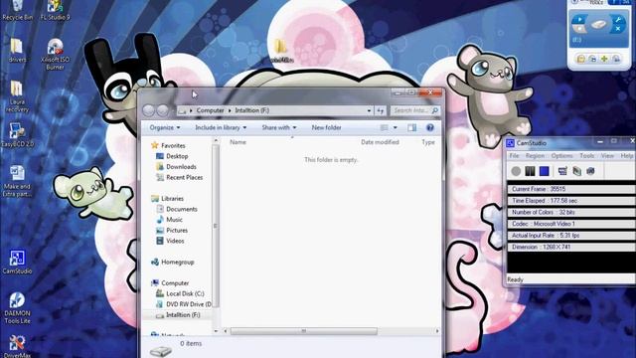Click the change view icon in Explorer

(384, 127)
